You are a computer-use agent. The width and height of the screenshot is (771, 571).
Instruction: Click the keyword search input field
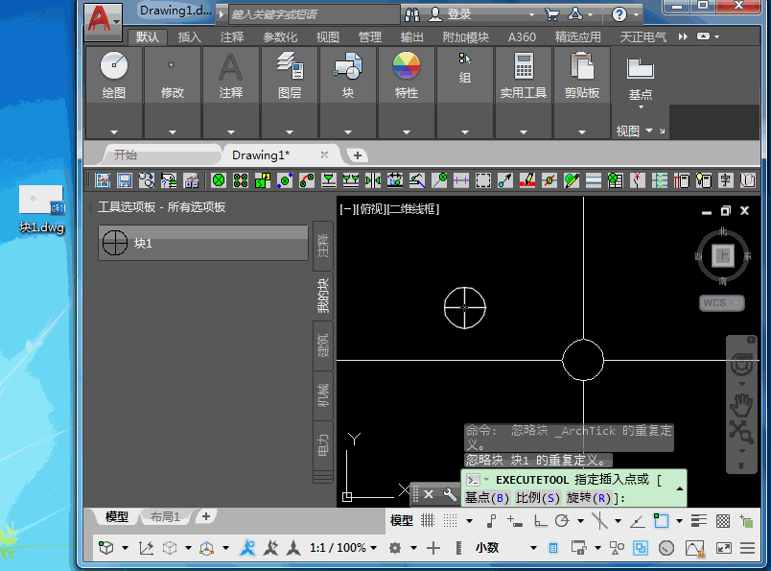point(312,14)
